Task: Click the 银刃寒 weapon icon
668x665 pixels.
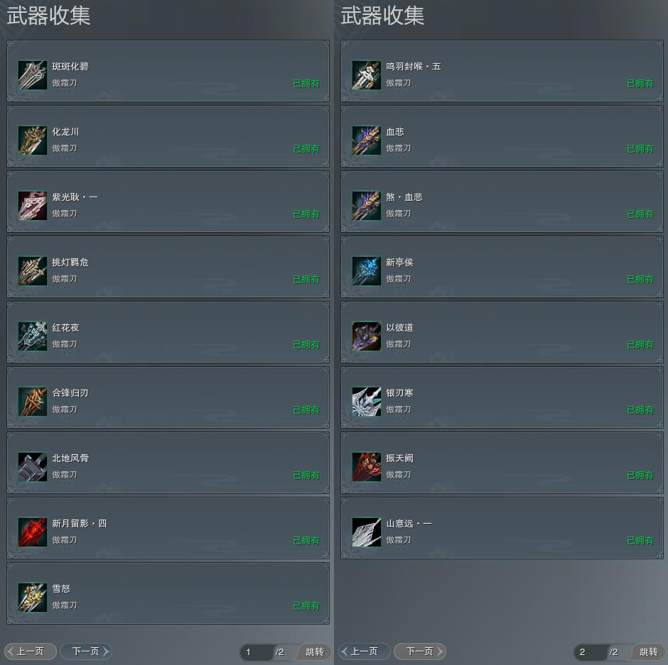Action: 367,402
